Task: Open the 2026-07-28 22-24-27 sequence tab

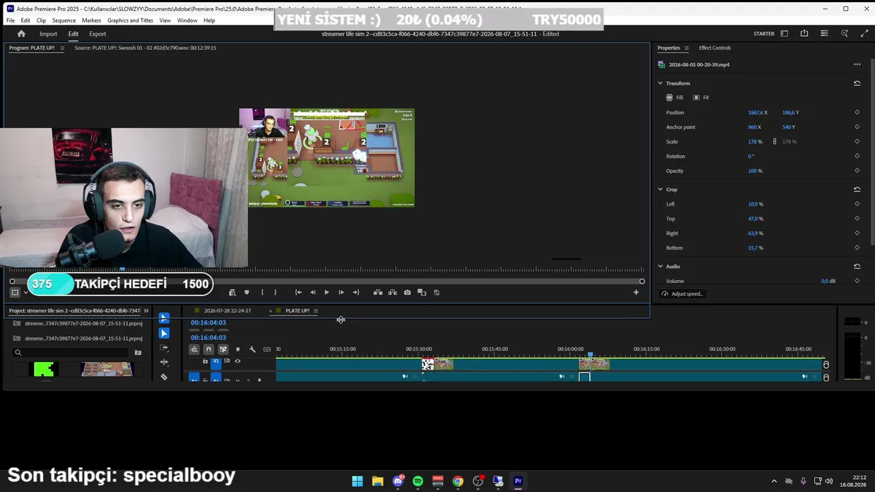Action: click(227, 311)
